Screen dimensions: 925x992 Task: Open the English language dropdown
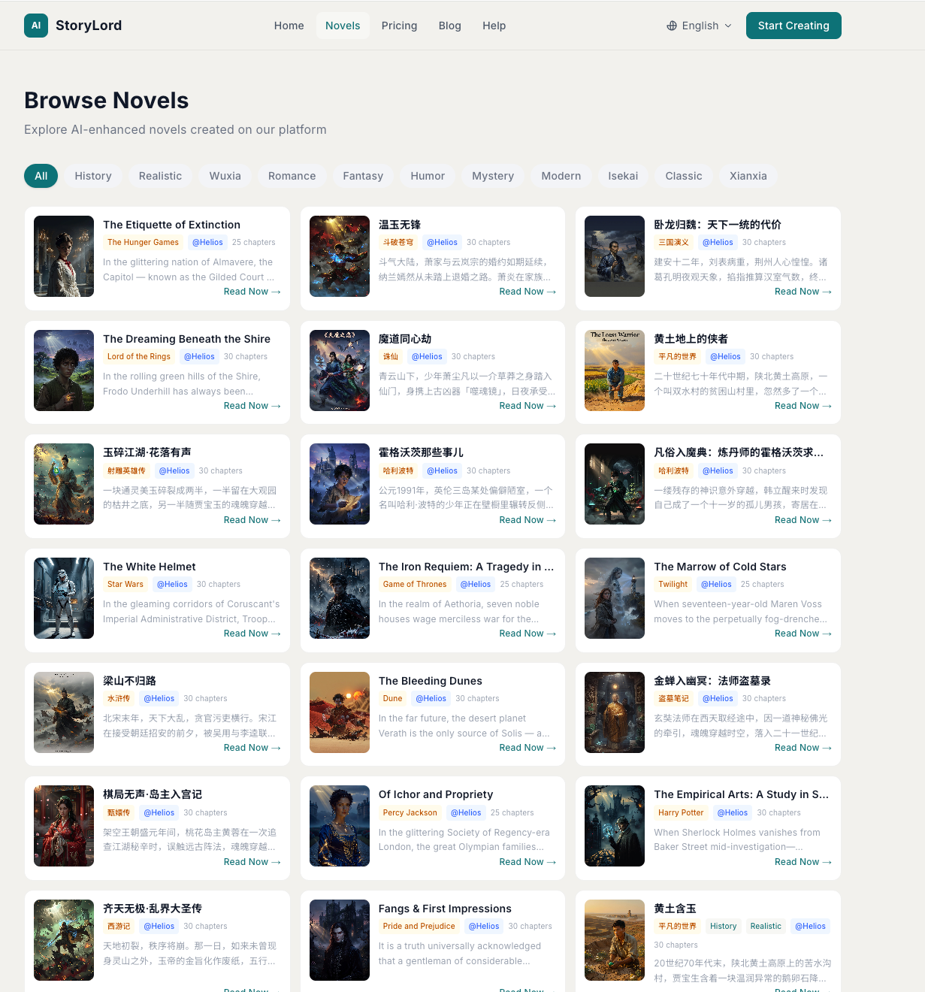click(x=699, y=26)
